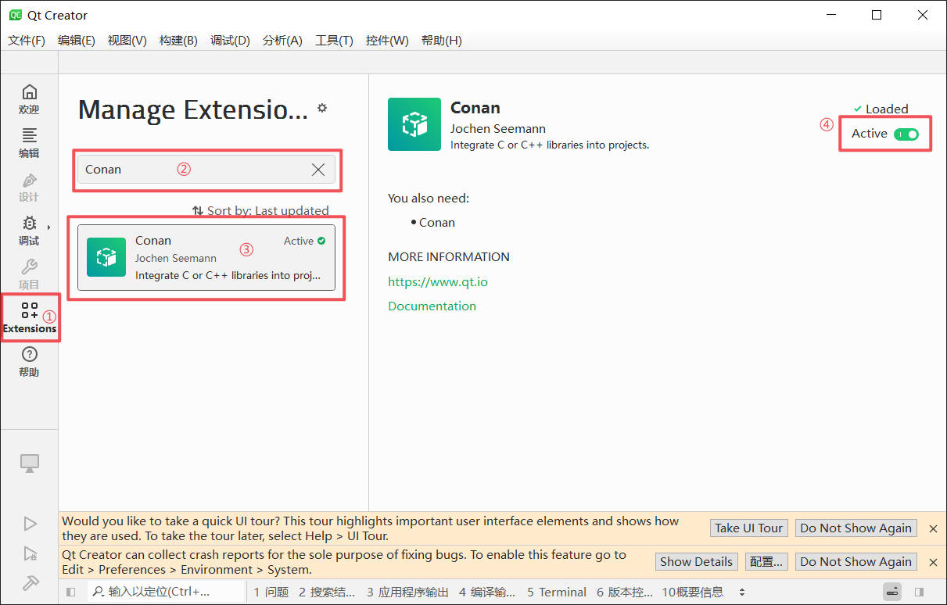Switch to the Edit (编辑) mode
947x605 pixels.
(29, 143)
